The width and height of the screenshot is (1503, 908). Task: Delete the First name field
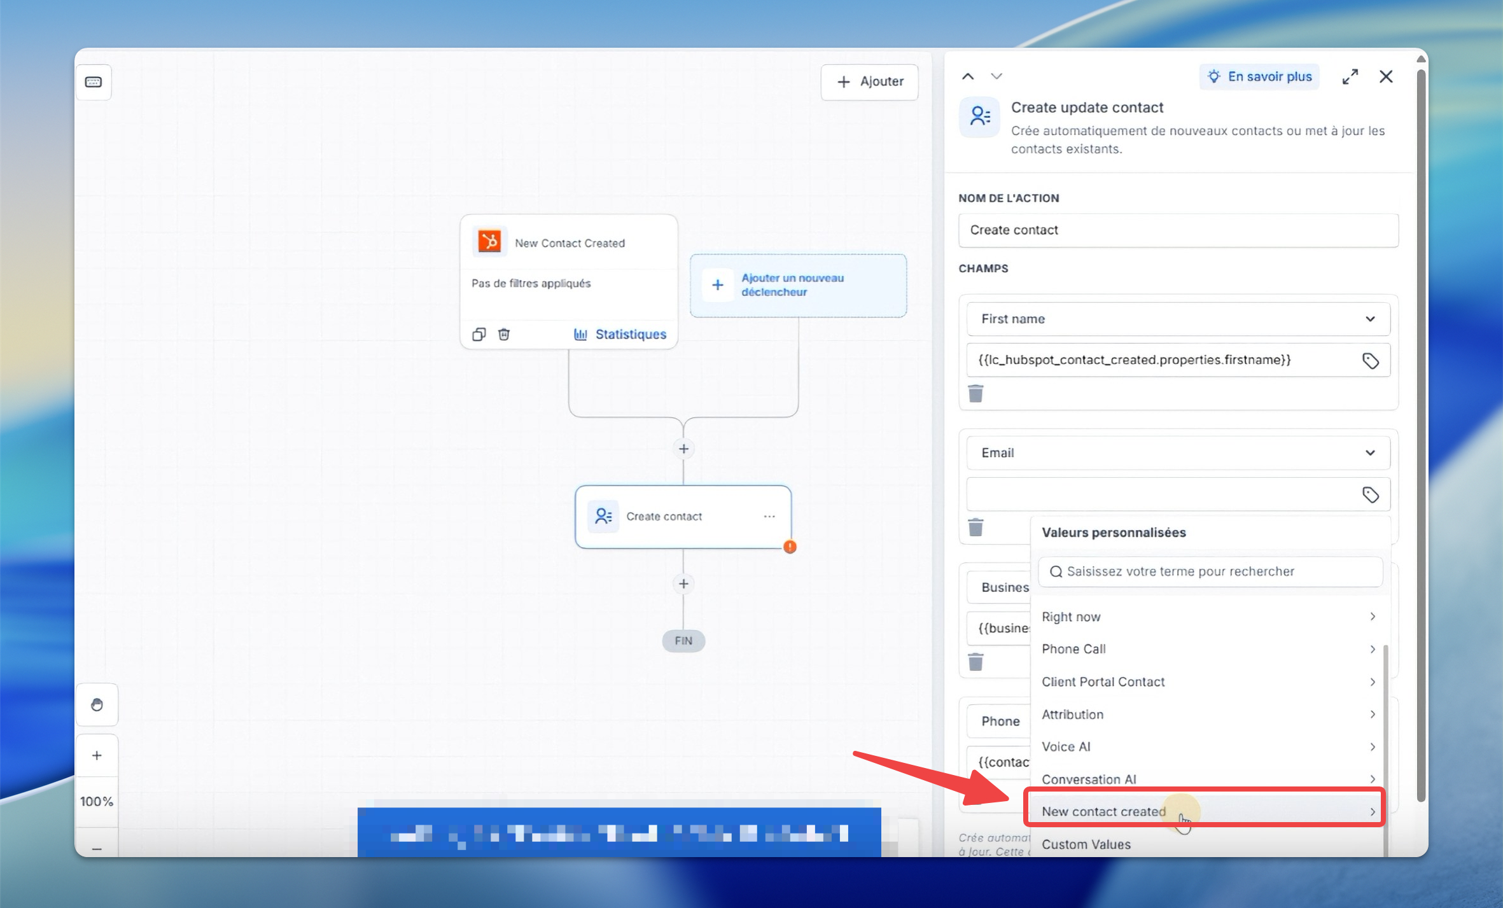tap(975, 393)
